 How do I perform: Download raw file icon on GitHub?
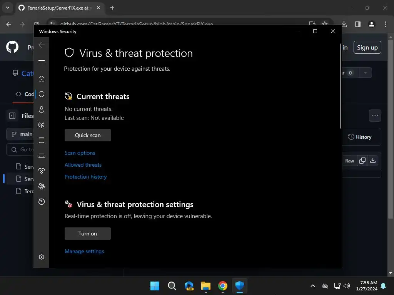(x=373, y=161)
